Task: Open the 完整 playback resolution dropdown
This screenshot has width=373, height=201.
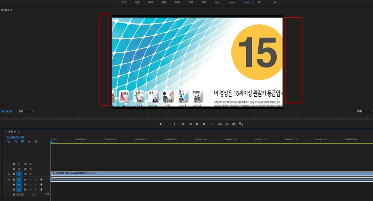Action: pos(364,111)
